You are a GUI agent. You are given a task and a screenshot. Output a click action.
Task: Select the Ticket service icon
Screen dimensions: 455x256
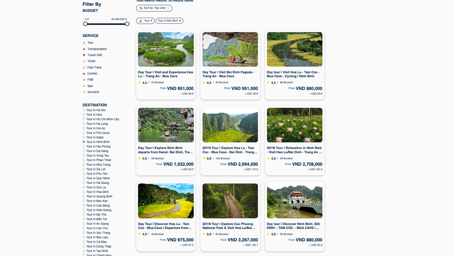pos(85,61)
